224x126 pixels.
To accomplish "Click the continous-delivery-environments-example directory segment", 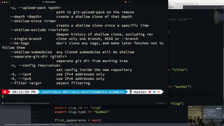I will point(83,92).
